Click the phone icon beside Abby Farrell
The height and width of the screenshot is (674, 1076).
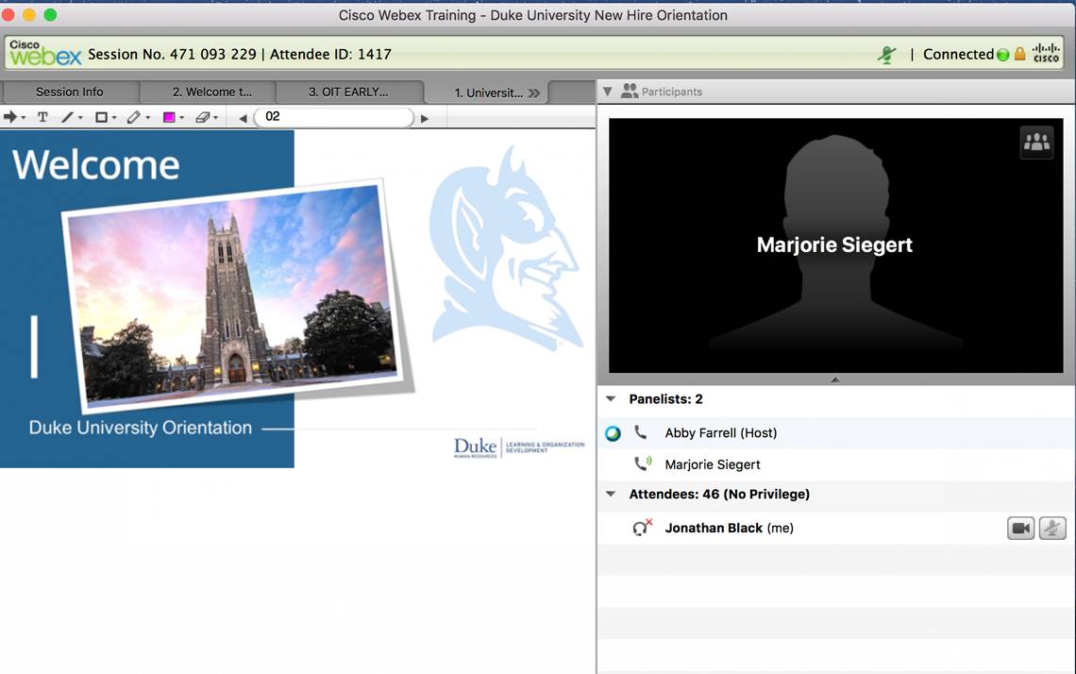click(640, 432)
